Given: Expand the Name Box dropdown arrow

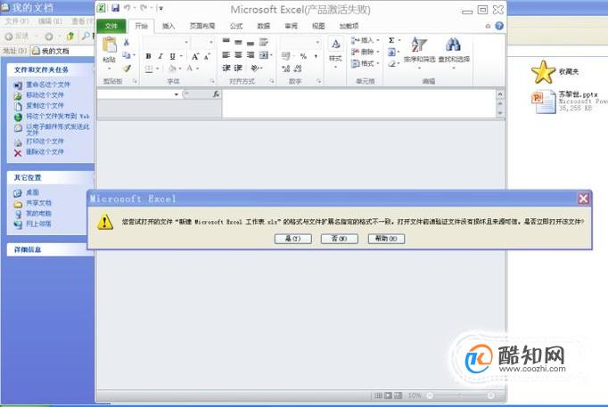Looking at the screenshot, I should tap(176, 94).
